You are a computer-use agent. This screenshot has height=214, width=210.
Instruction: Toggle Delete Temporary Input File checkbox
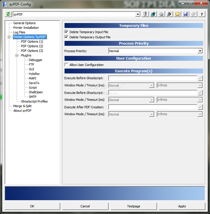(66, 32)
